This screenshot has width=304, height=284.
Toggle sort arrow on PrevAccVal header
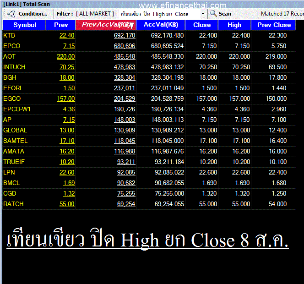coord(132,26)
